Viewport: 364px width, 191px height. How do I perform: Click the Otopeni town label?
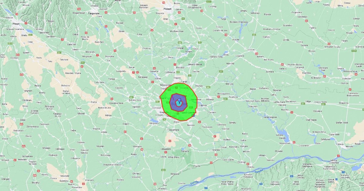tap(177, 78)
